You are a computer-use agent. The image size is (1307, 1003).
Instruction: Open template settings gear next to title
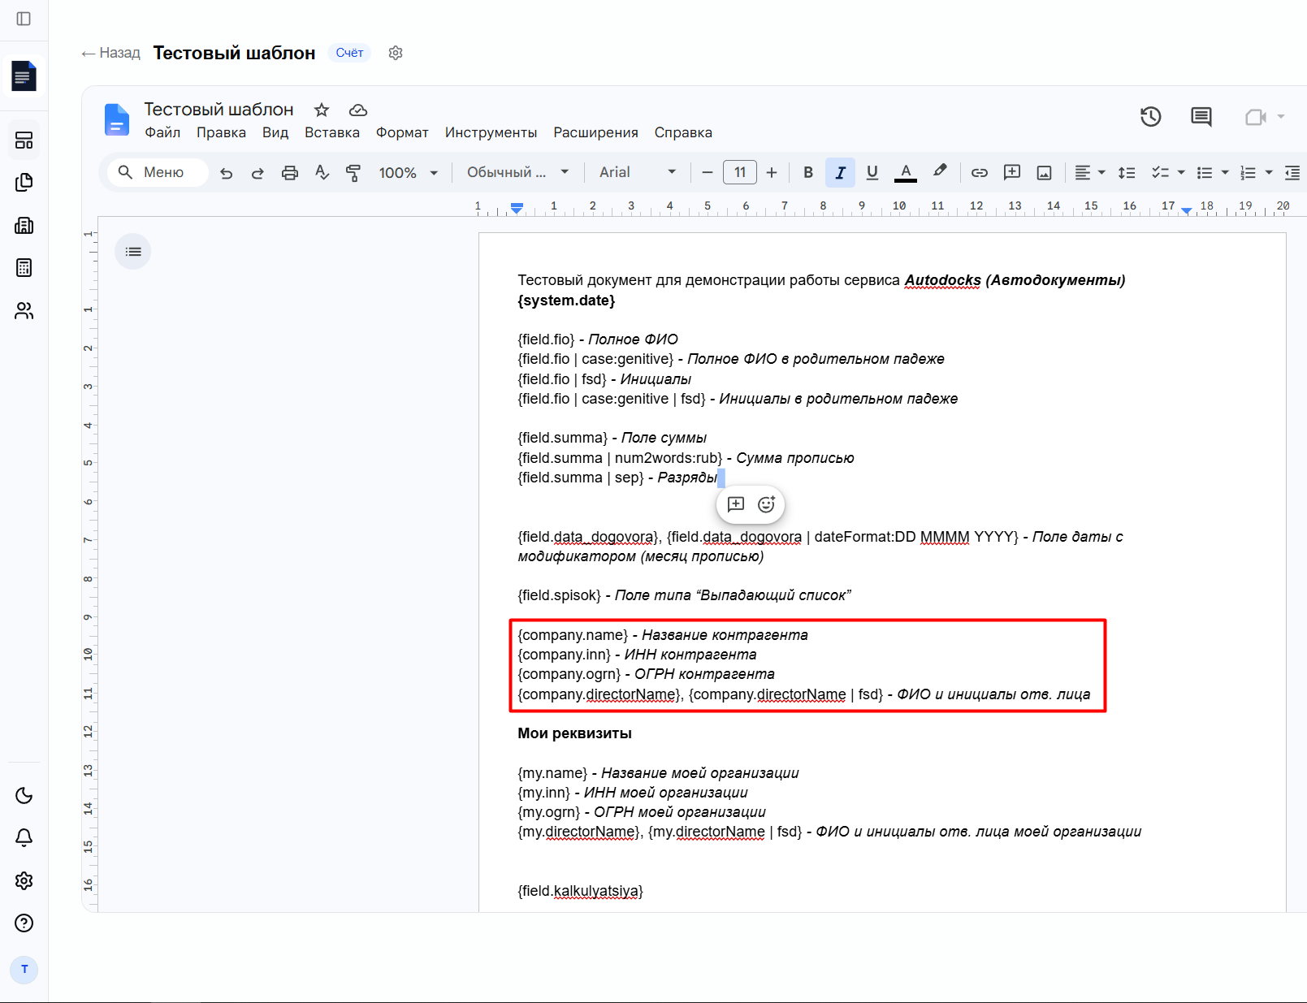(396, 53)
